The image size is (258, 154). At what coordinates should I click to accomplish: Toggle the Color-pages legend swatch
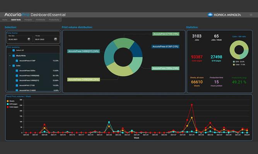[8, 107]
